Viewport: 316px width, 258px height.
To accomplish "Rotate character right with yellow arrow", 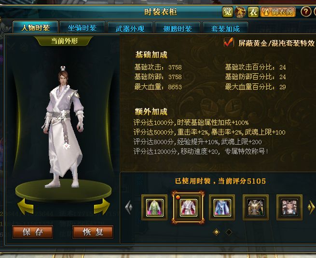I will click(102, 206).
